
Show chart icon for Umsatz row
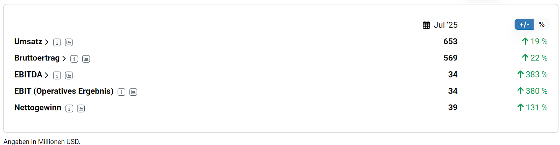click(x=69, y=43)
